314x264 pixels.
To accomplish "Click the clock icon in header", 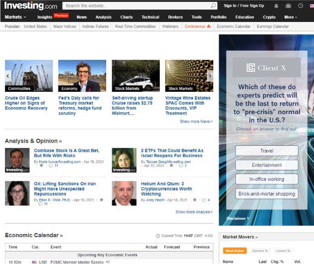I will click(300, 5).
